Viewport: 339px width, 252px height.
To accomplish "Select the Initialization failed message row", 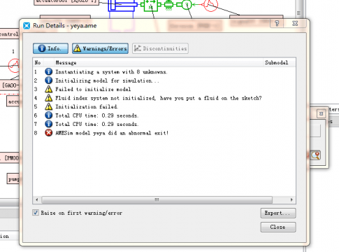I will (164, 106).
